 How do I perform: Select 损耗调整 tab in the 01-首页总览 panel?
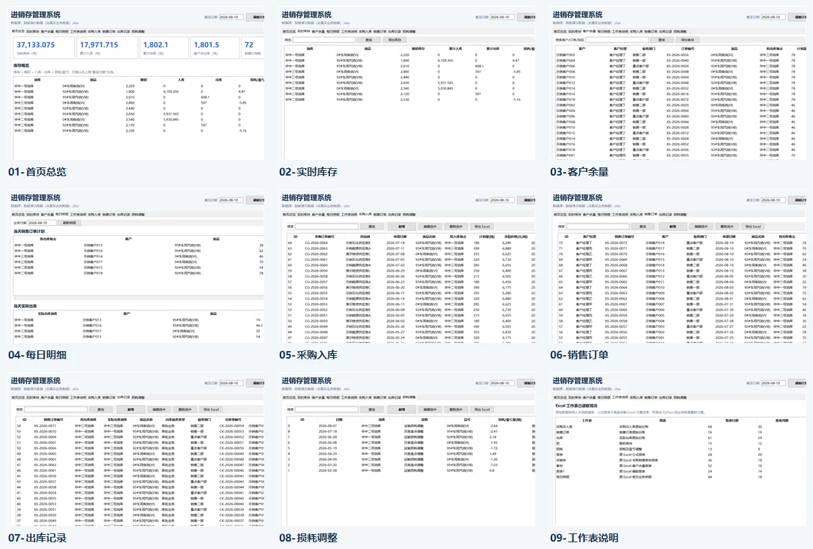(x=138, y=31)
